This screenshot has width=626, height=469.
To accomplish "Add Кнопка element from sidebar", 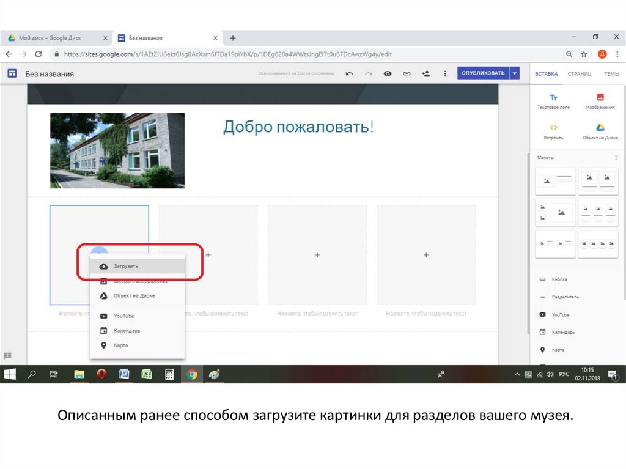I will point(559,279).
